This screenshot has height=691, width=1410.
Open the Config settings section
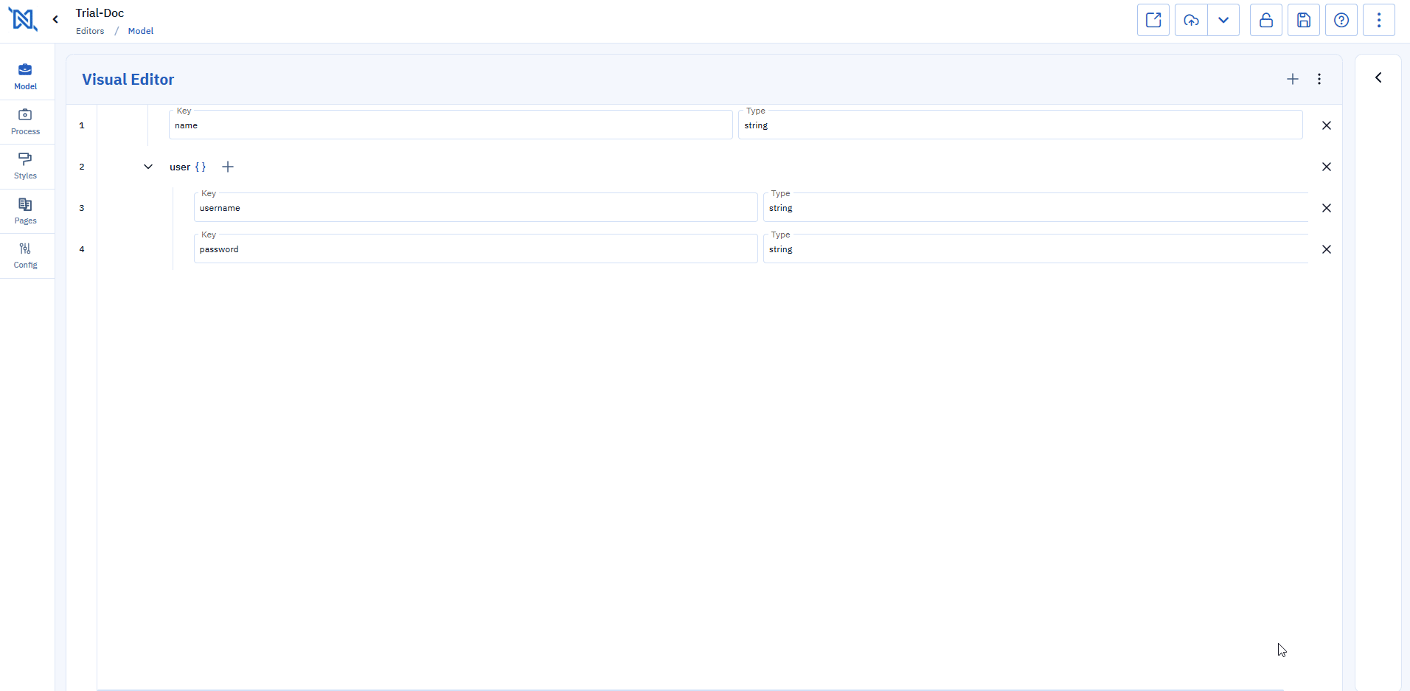pyautogui.click(x=26, y=255)
